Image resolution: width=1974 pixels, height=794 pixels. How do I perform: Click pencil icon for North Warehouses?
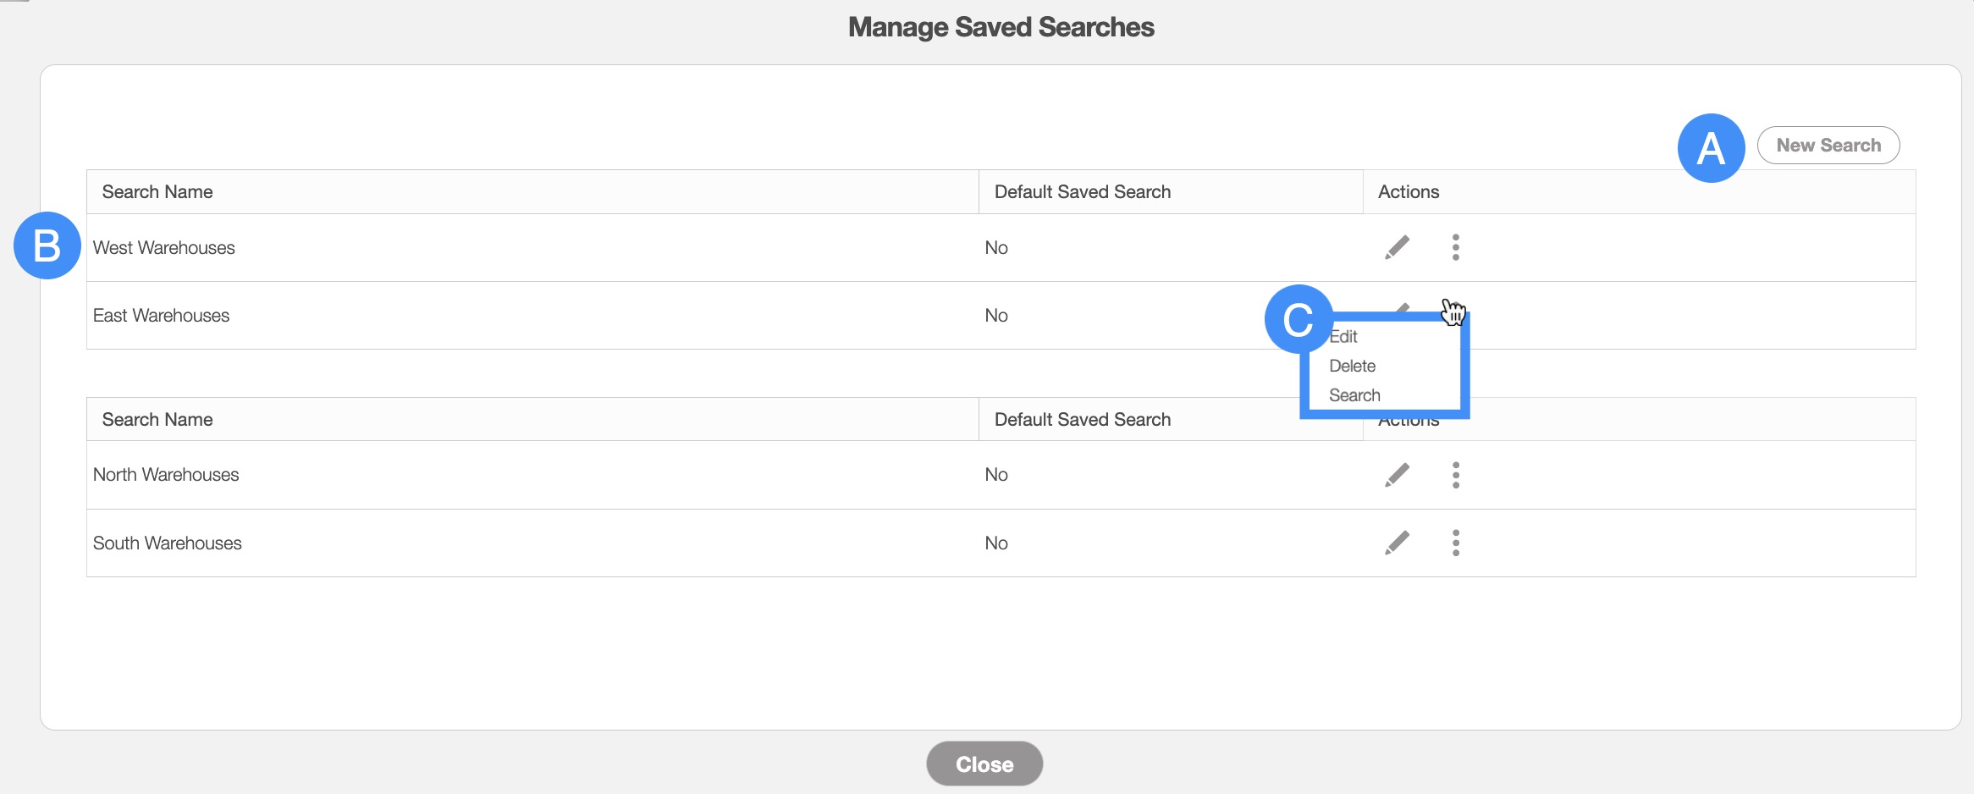pyautogui.click(x=1397, y=475)
